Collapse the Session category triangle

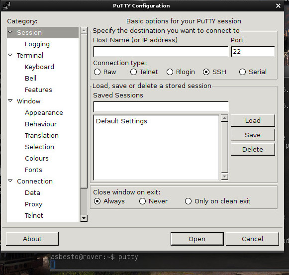pyautogui.click(x=10, y=32)
